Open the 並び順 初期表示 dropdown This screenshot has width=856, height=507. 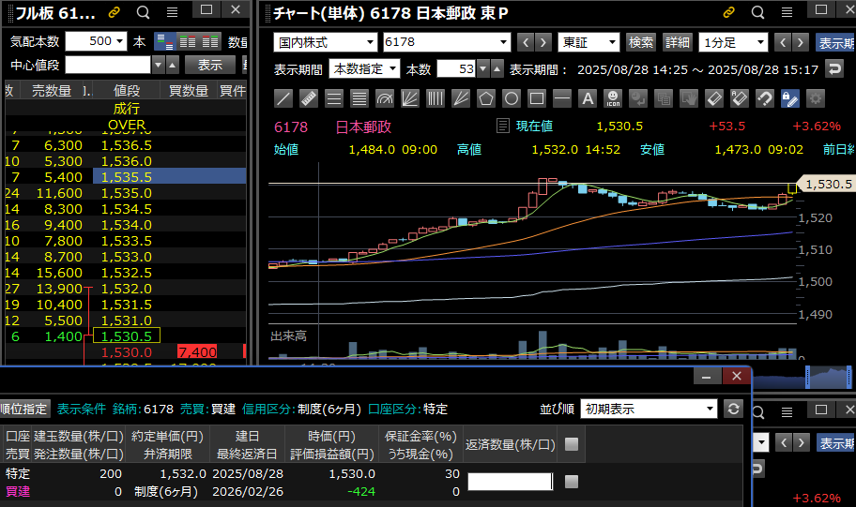[649, 409]
